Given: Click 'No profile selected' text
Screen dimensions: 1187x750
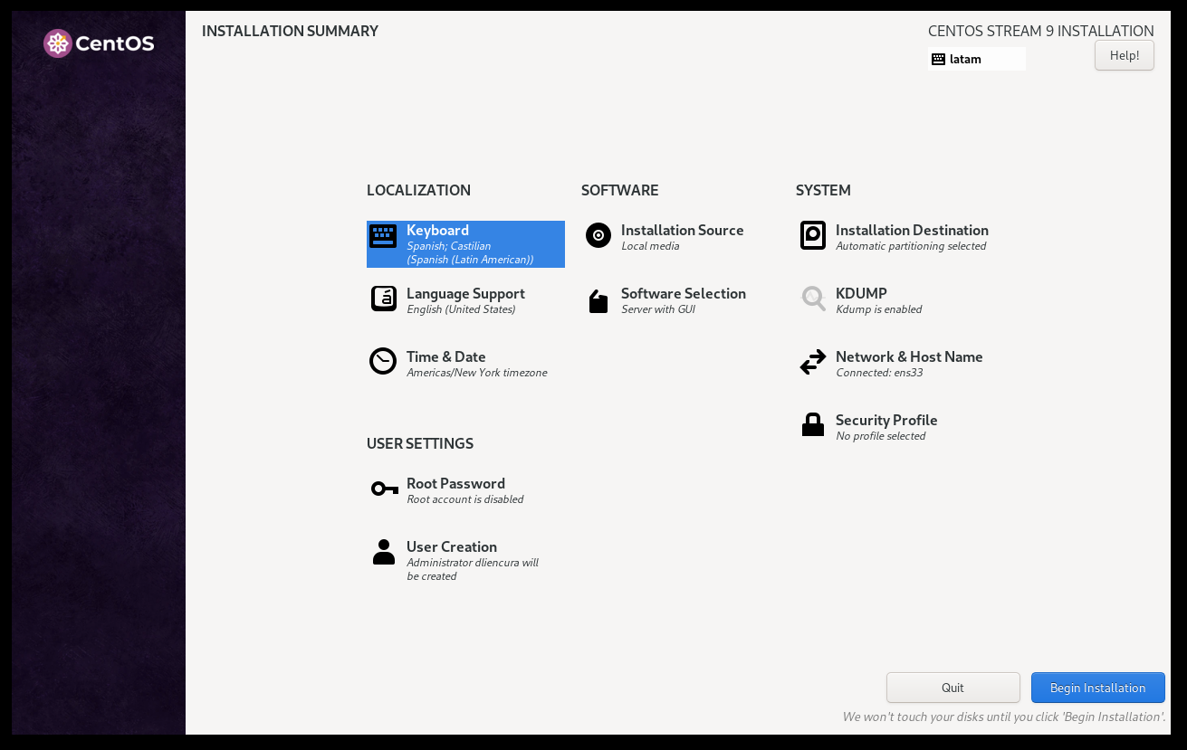Looking at the screenshot, I should (x=881, y=436).
